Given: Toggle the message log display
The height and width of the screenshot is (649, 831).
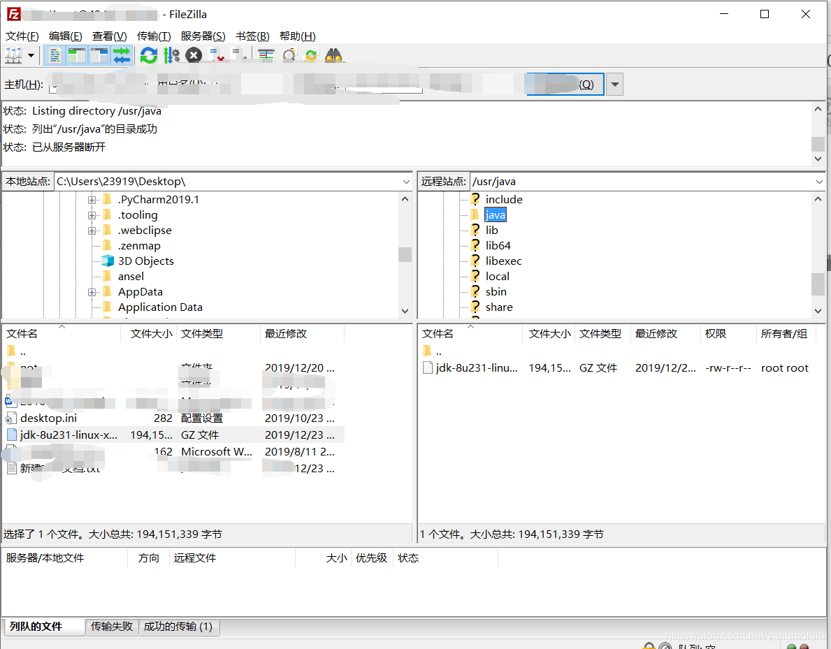Looking at the screenshot, I should (x=55, y=55).
